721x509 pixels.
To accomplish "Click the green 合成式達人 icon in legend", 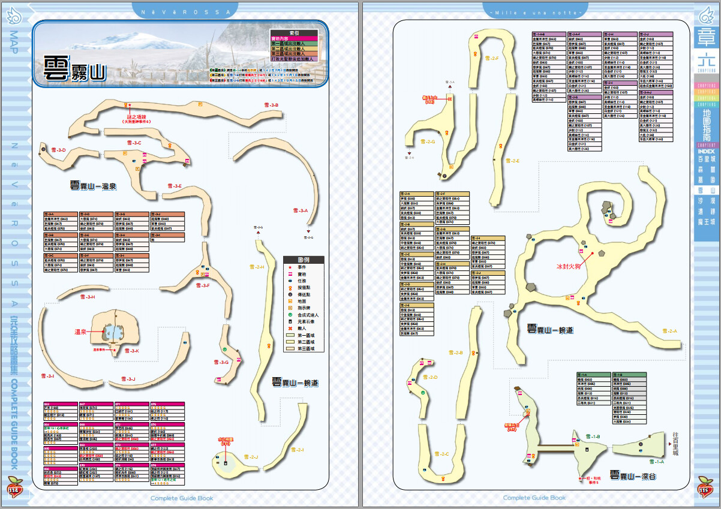I will point(290,315).
